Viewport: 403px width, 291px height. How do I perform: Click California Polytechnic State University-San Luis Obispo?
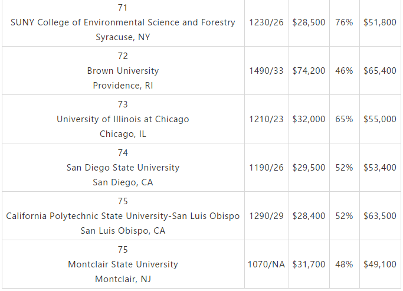coord(123,216)
